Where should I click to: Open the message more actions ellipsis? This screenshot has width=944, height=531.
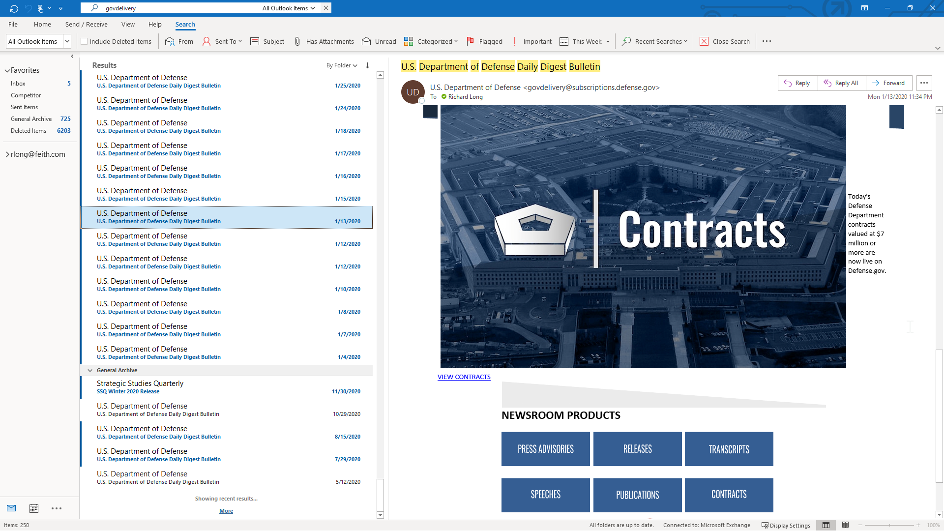pos(924,83)
